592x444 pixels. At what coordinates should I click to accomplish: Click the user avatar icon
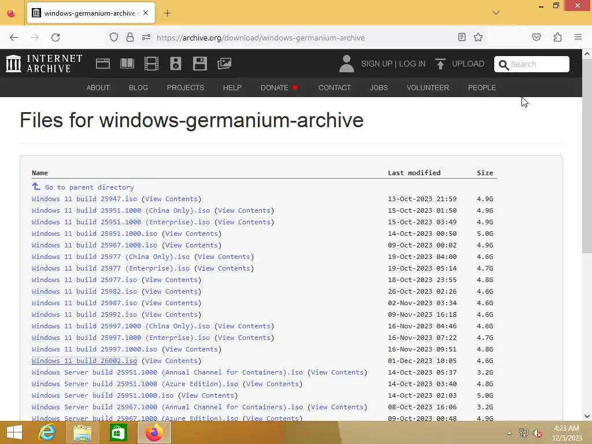pos(346,64)
